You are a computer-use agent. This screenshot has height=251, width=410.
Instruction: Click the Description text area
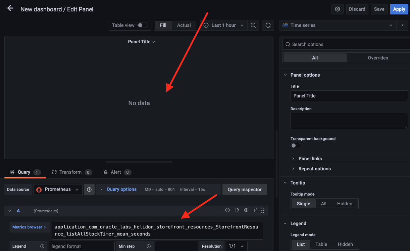pyautogui.click(x=349, y=121)
